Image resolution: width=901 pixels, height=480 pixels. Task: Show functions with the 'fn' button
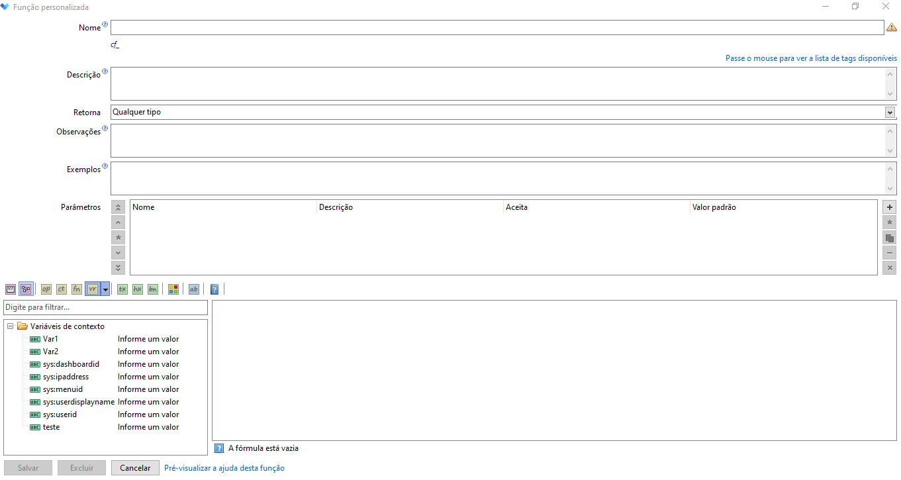[77, 289]
